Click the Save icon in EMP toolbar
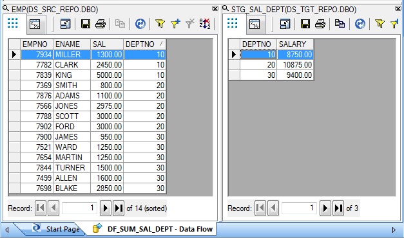The image size is (404, 238). 86,24
